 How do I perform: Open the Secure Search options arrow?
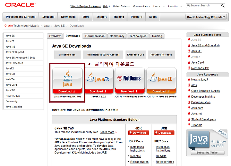click(188, 6)
